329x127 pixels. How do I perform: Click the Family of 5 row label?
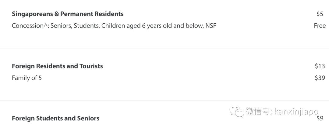click(27, 78)
